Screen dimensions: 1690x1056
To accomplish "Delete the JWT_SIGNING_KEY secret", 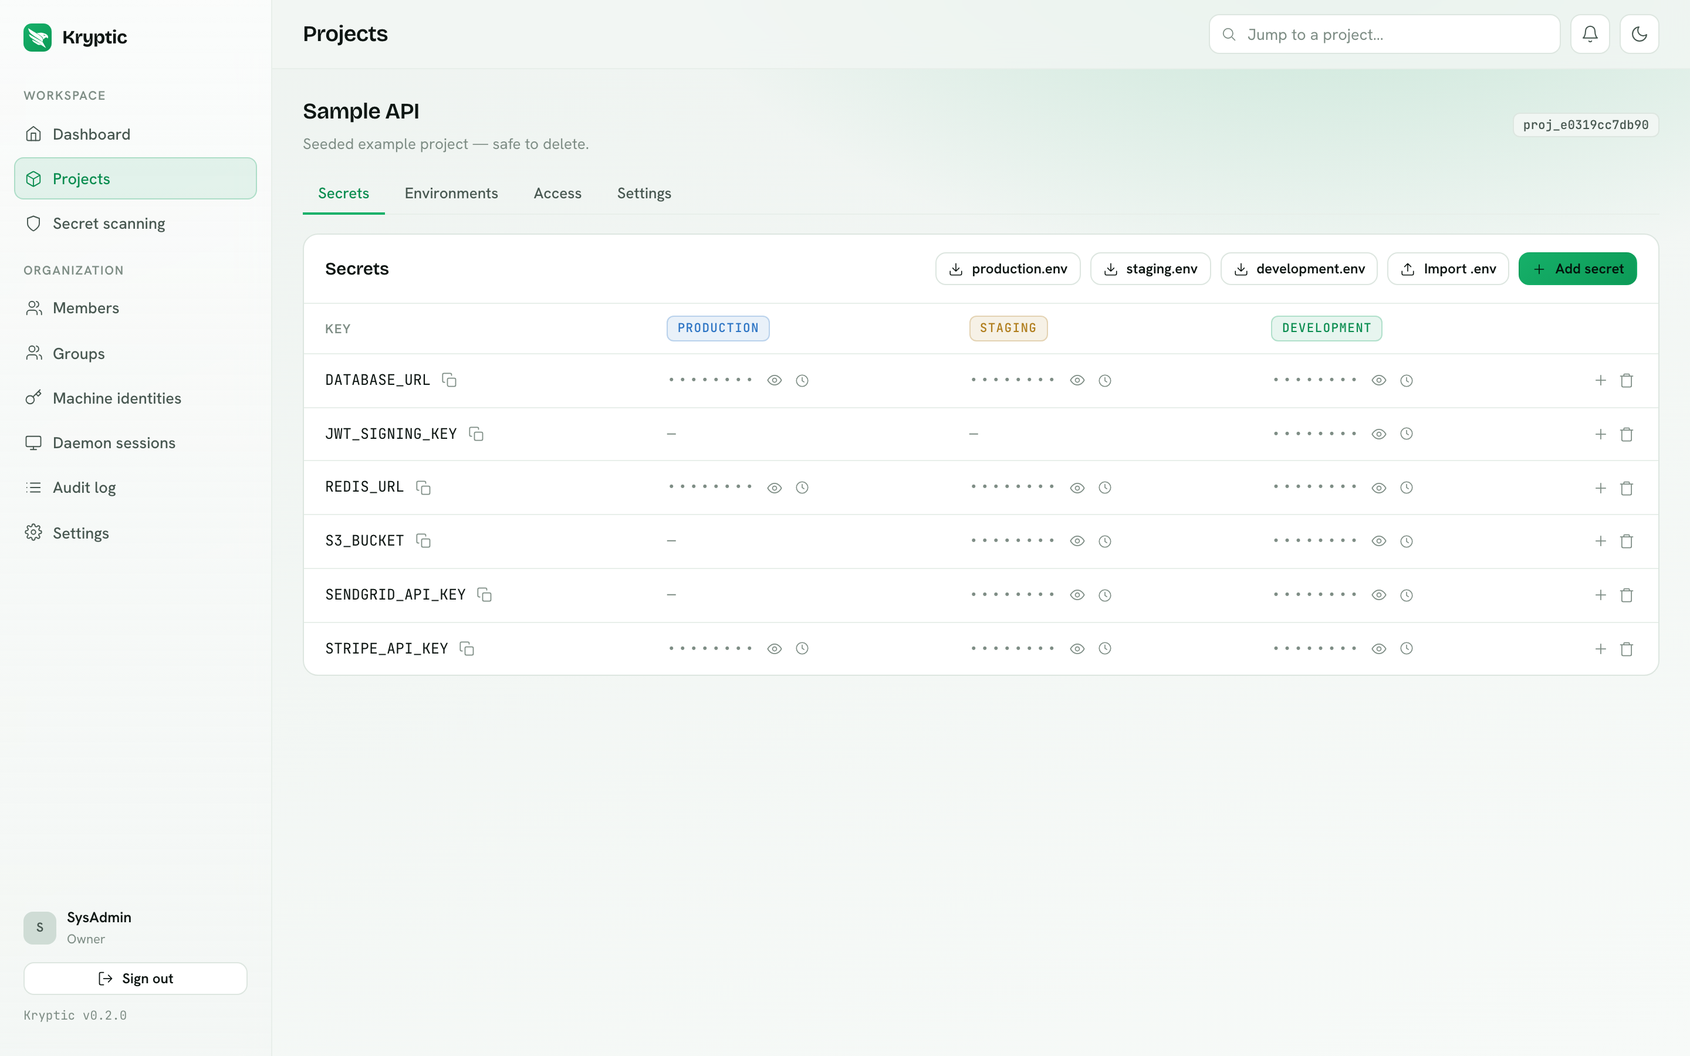I will coord(1627,434).
